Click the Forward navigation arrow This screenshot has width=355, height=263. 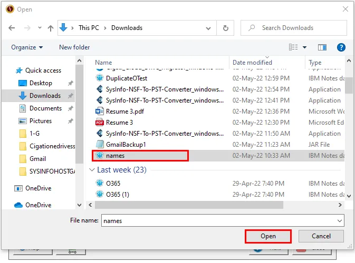(x=27, y=28)
